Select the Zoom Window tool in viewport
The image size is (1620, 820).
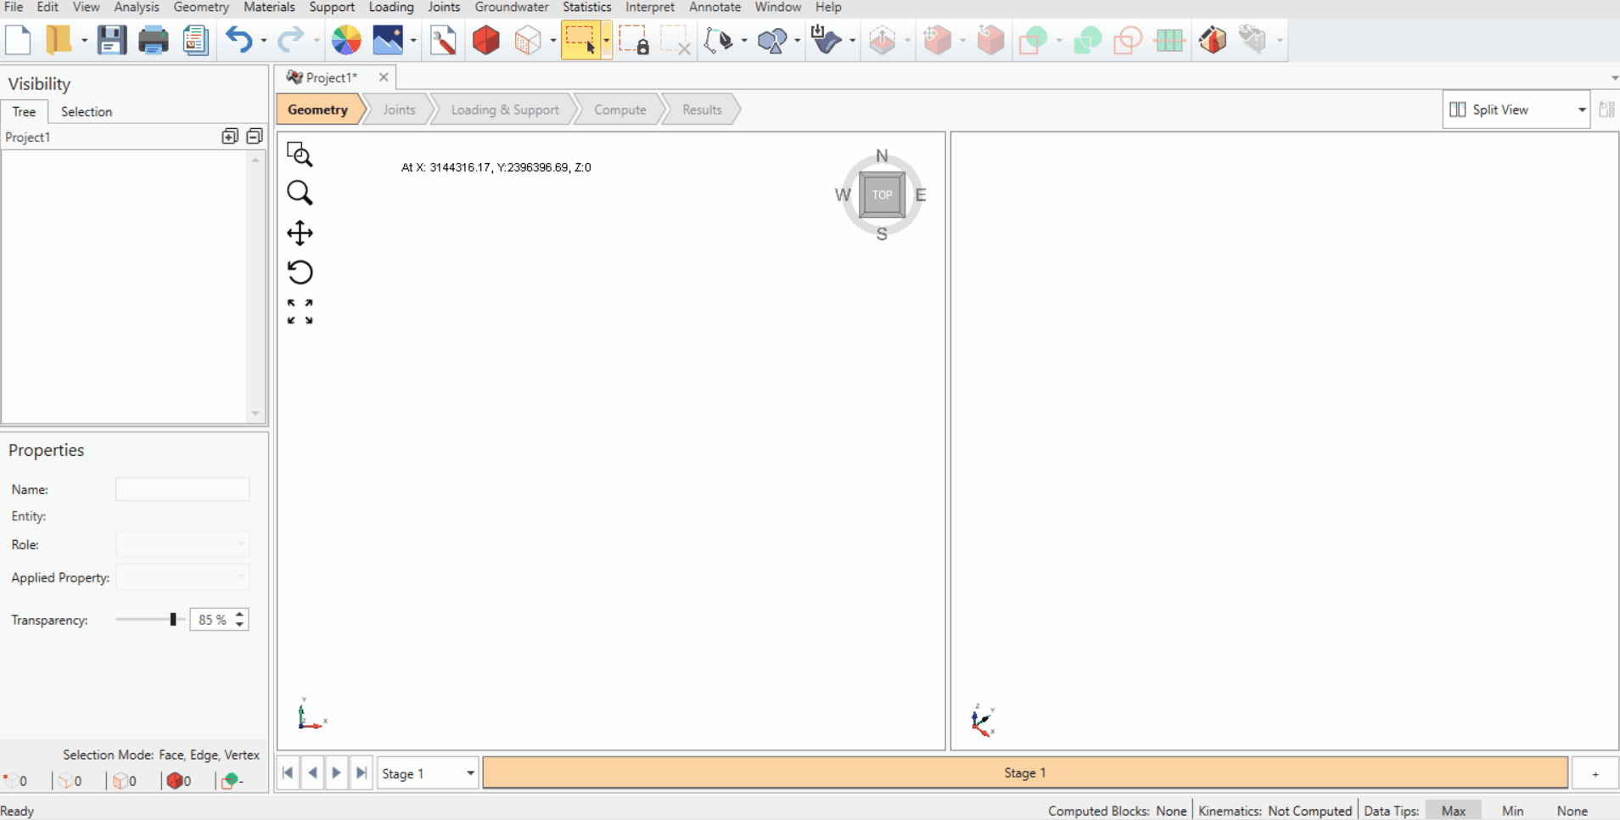[x=300, y=154]
